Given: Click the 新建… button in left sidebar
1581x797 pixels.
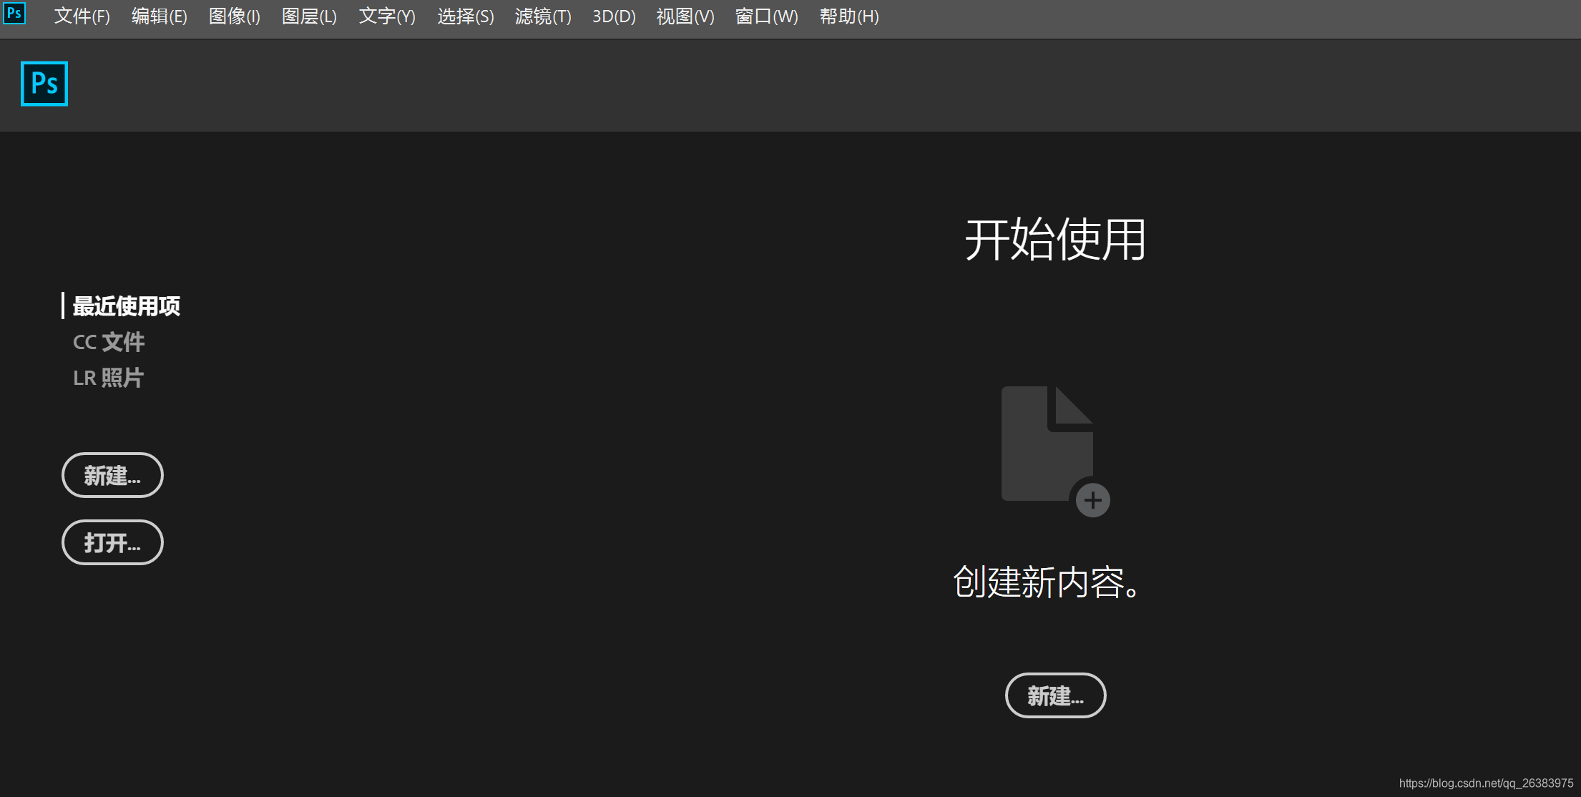Looking at the screenshot, I should coord(112,475).
